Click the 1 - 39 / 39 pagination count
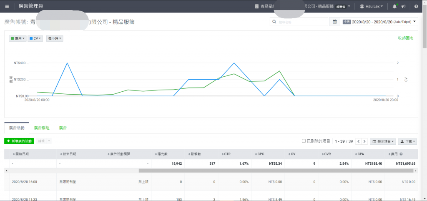427x201 pixels. (x=344, y=141)
